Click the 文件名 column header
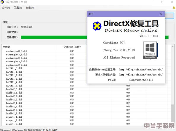This screenshot has height=131, width=176. click(x=7, y=47)
